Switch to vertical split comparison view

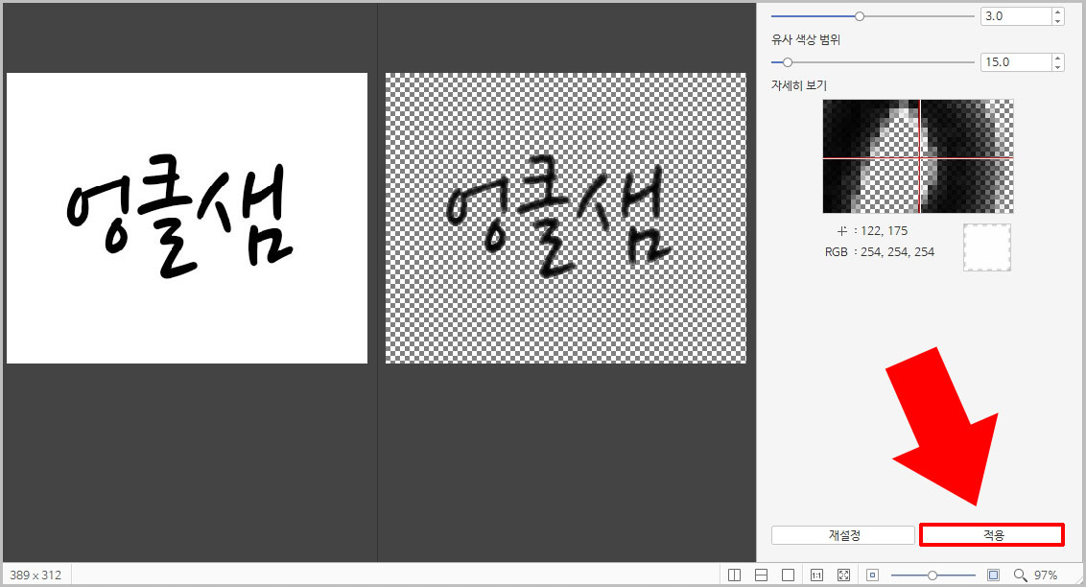(x=732, y=575)
